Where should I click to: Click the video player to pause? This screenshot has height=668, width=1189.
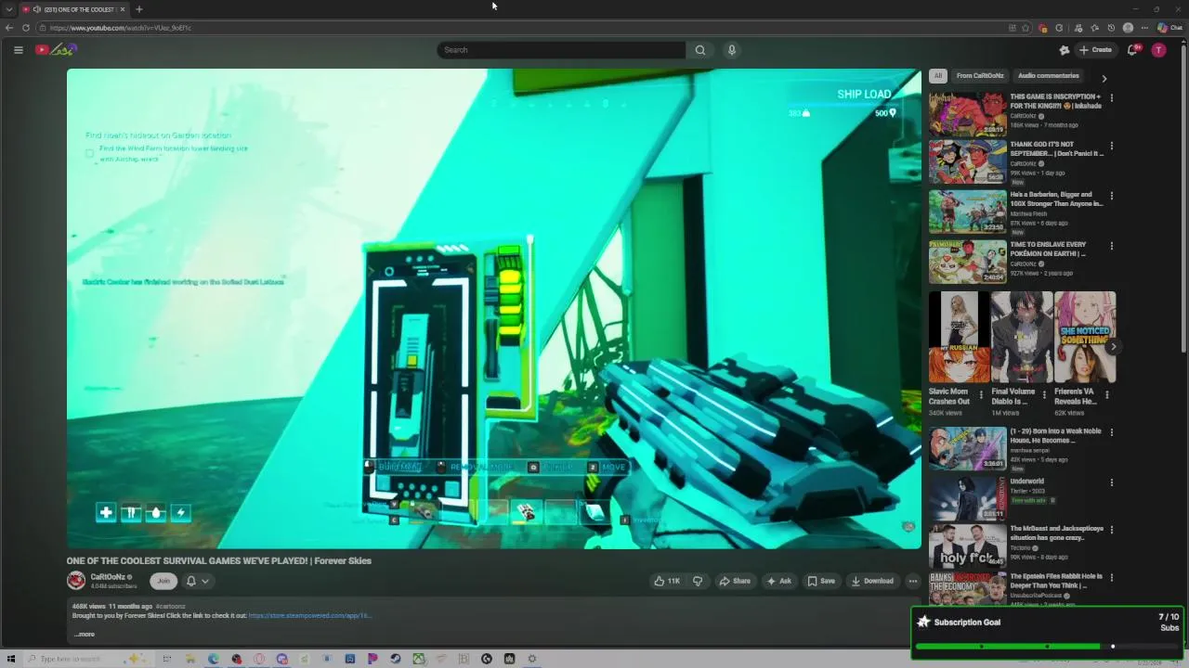coord(493,308)
